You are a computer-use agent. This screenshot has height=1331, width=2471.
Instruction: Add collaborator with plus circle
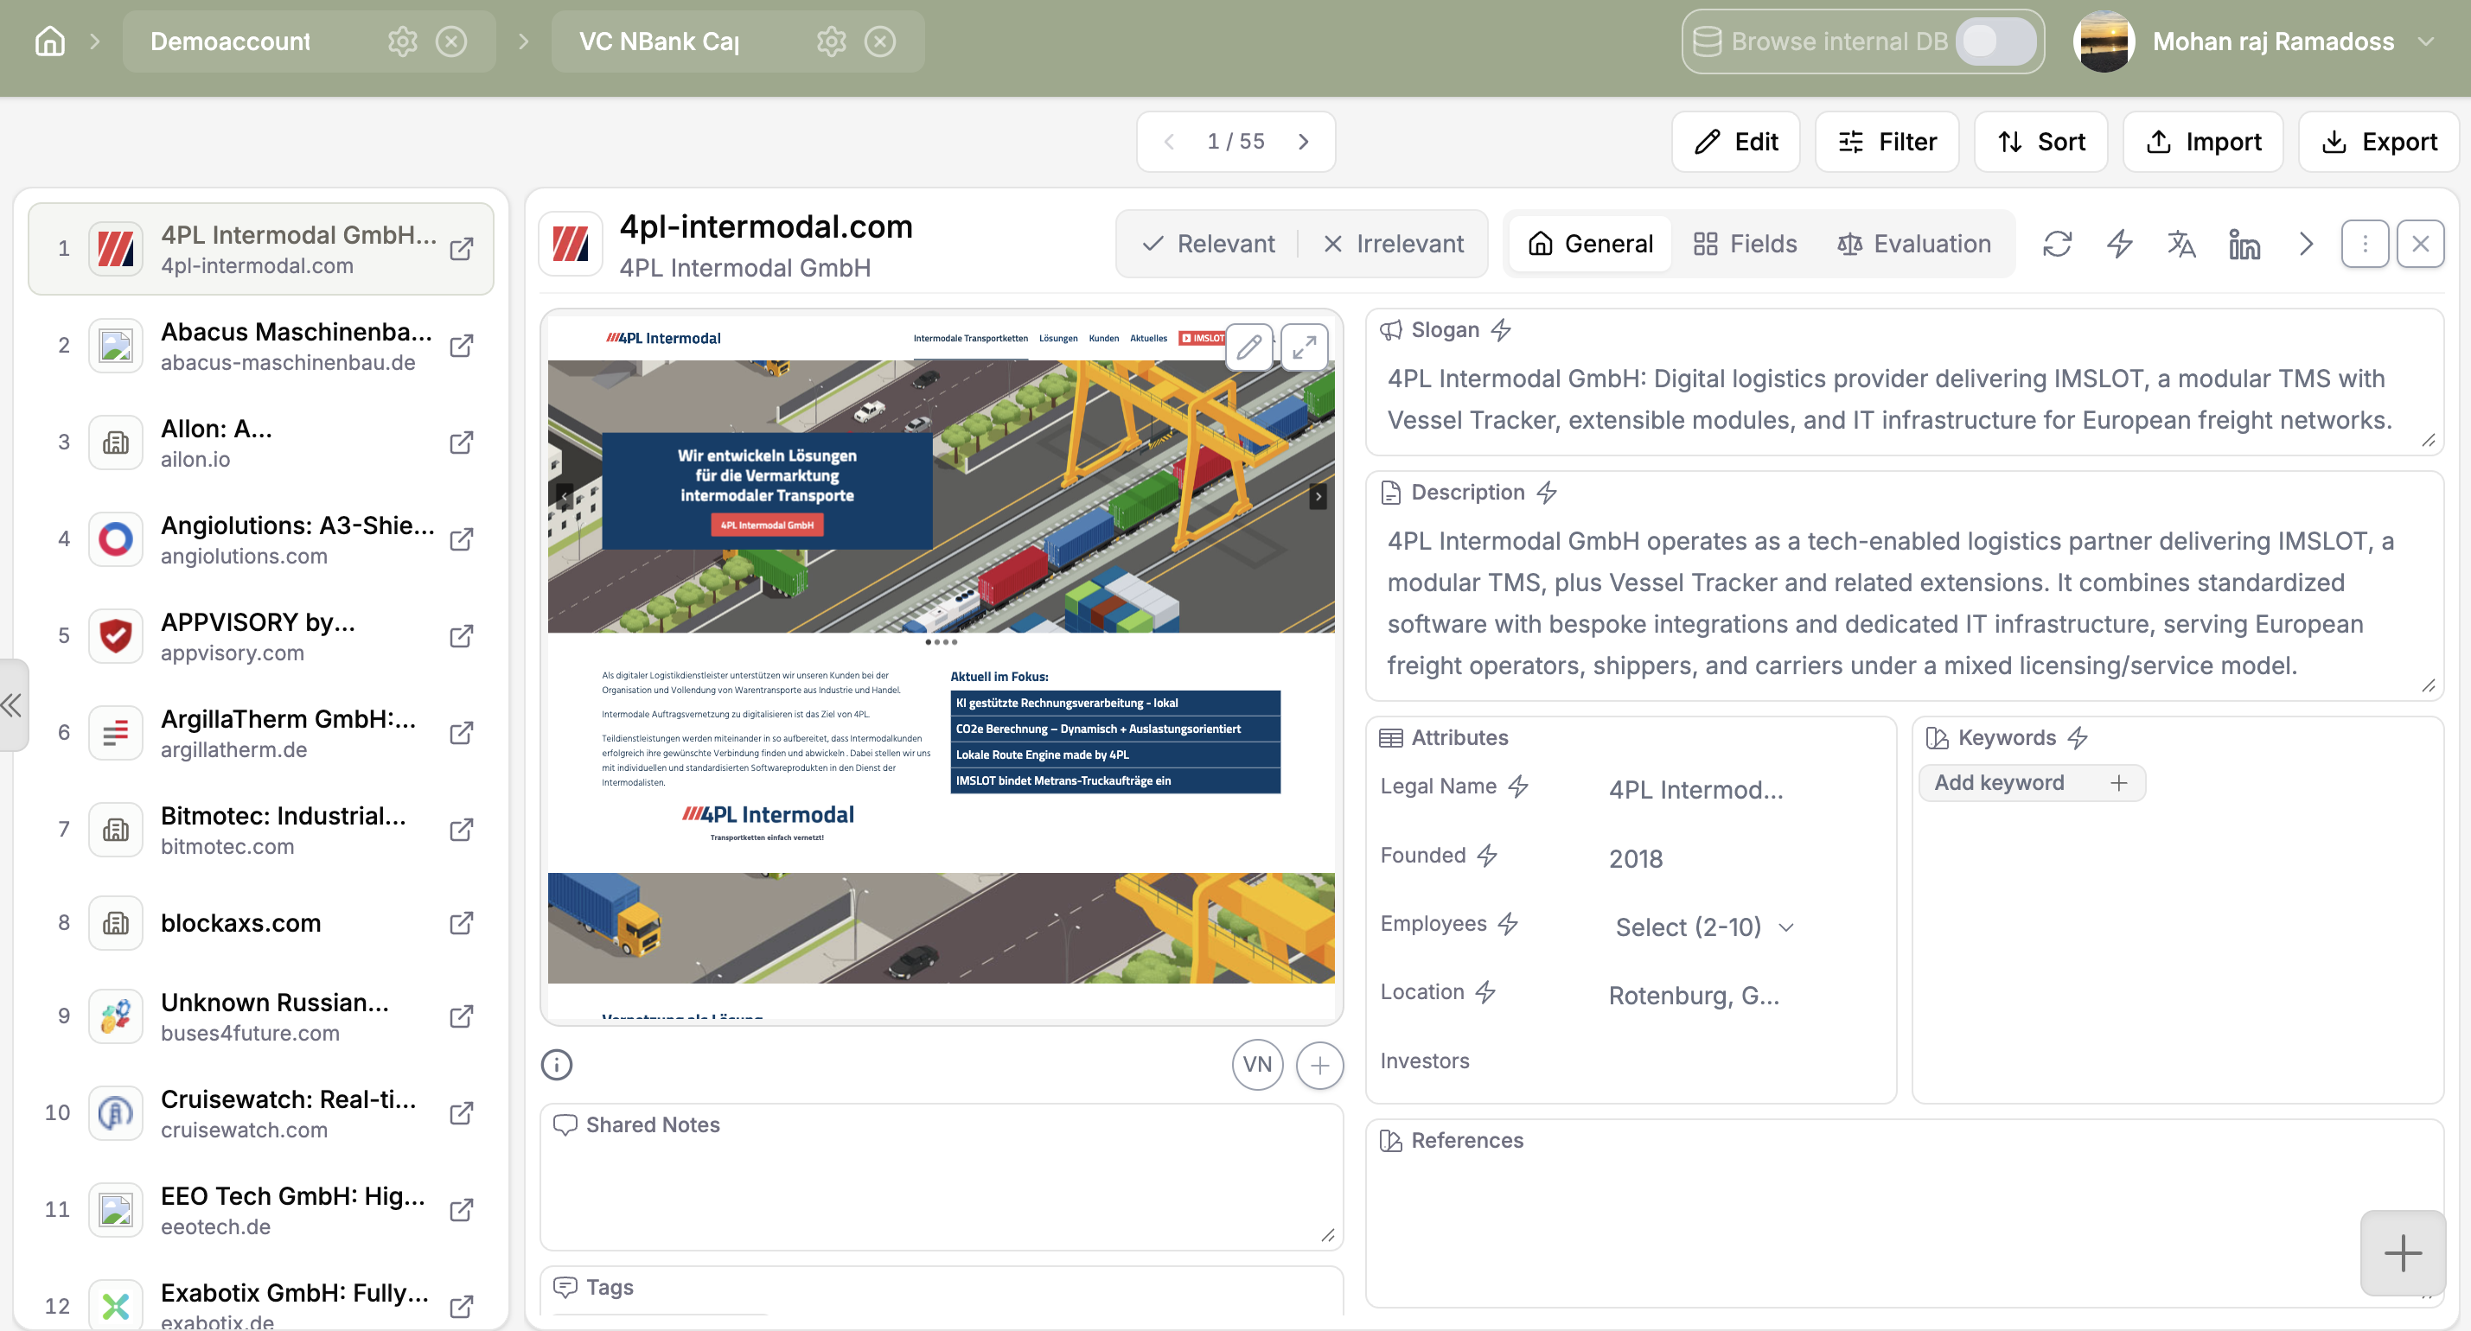coord(1320,1065)
